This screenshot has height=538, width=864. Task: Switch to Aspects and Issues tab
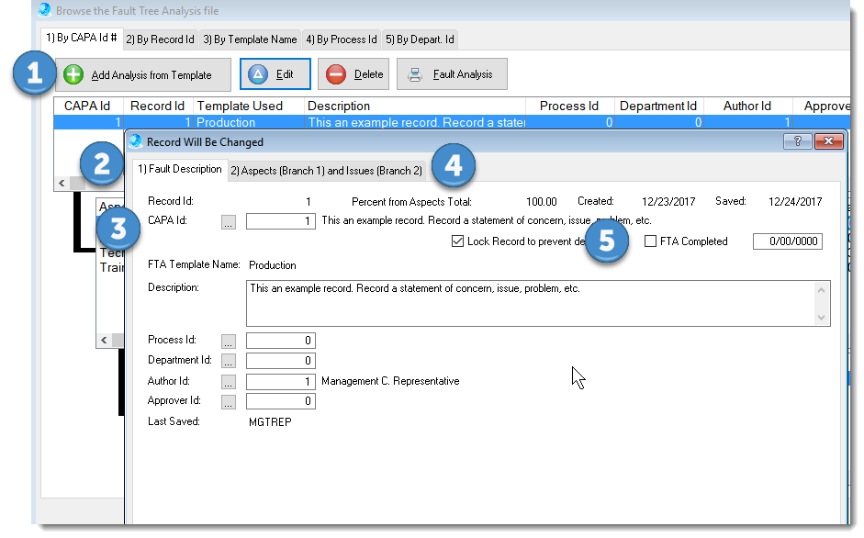pyautogui.click(x=326, y=171)
